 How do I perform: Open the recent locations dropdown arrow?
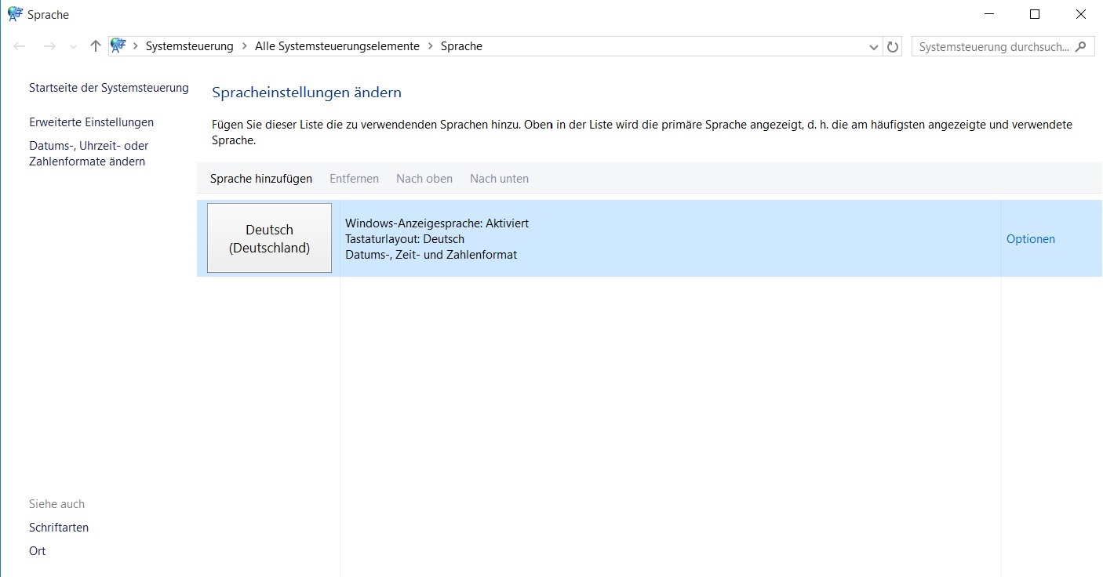73,47
